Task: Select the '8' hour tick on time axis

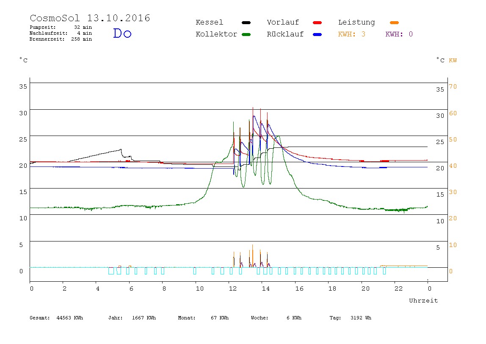Action: click(164, 289)
